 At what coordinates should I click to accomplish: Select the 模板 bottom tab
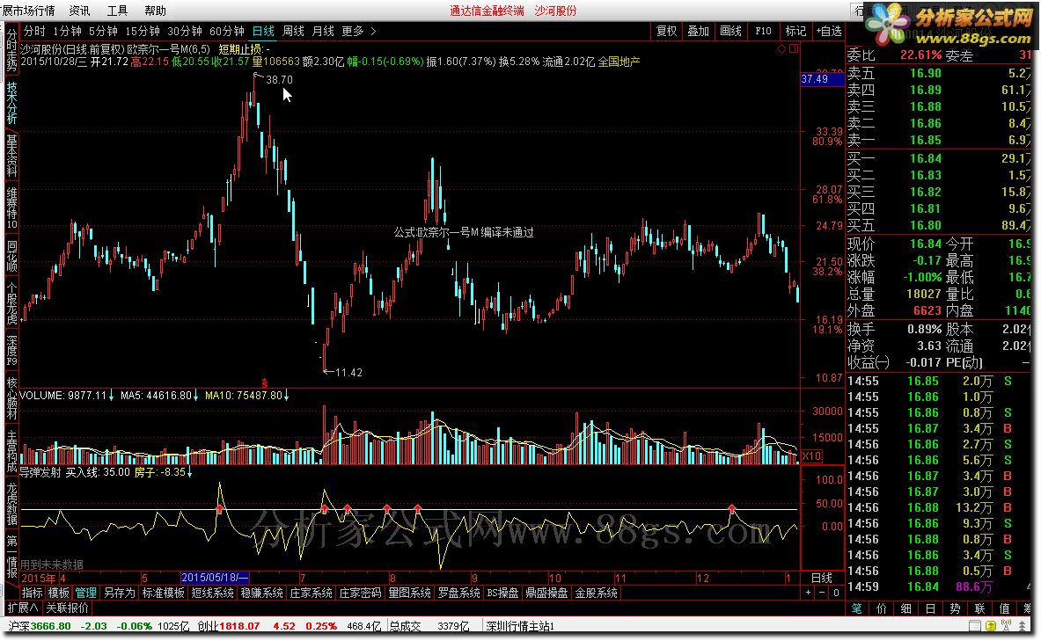58,593
